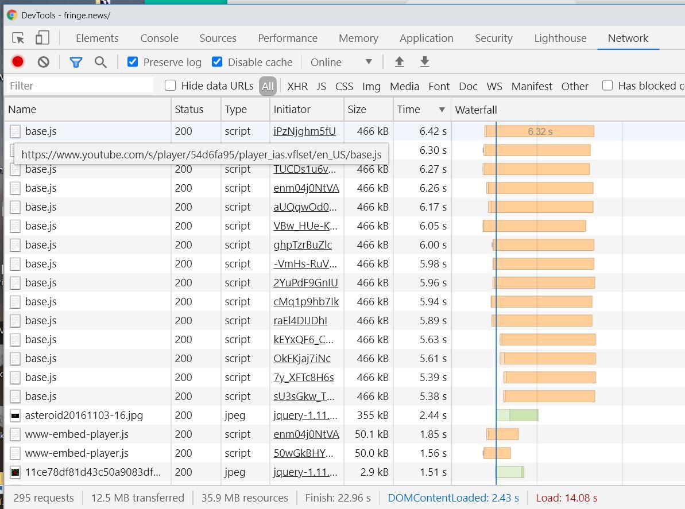685x509 pixels.
Task: Open the iPzNjghm5fU initiator link
Action: pyautogui.click(x=304, y=131)
